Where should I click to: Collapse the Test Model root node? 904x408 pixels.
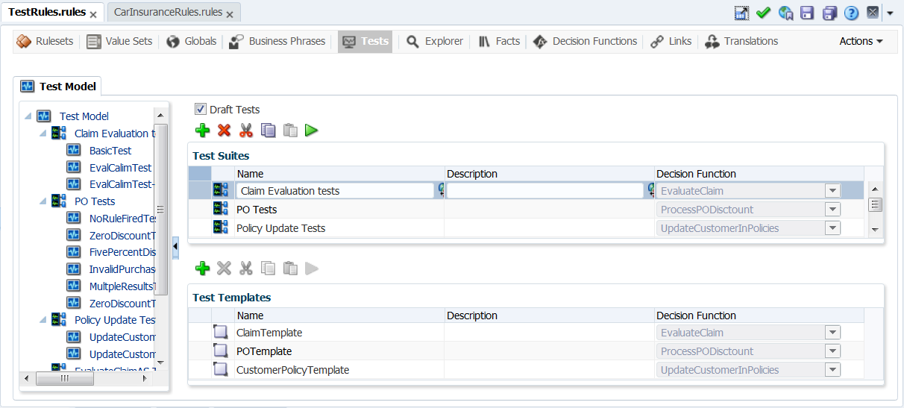coord(28,116)
